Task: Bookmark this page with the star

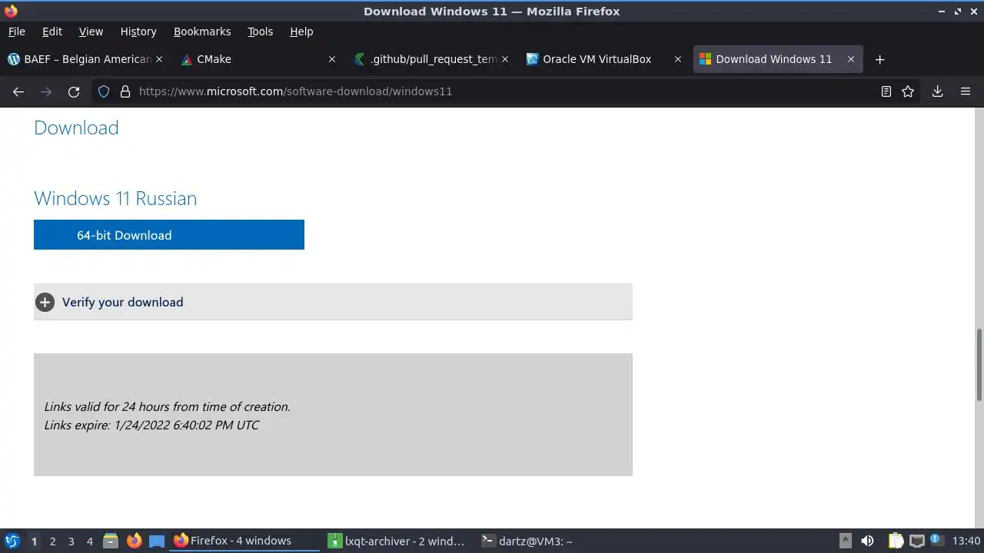Action: tap(908, 91)
